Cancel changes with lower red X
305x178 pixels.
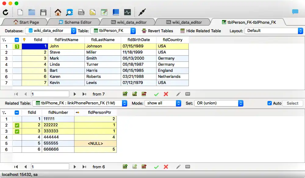point(166,167)
